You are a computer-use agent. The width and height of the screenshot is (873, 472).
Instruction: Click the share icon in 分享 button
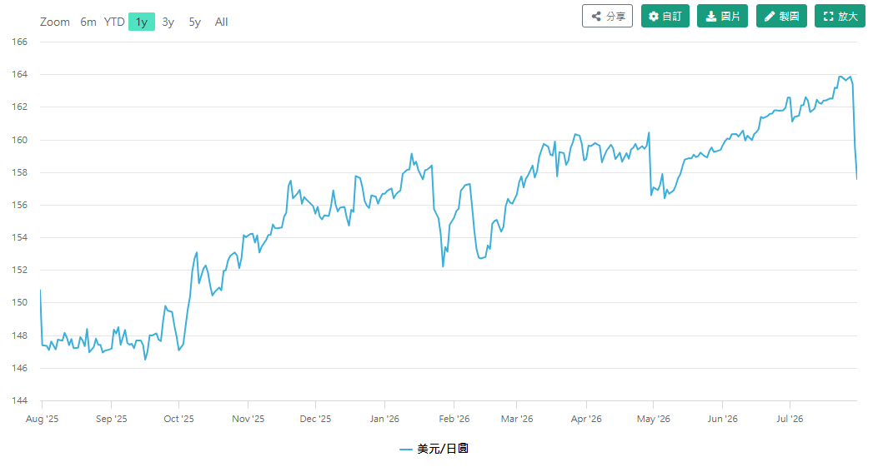(x=595, y=16)
